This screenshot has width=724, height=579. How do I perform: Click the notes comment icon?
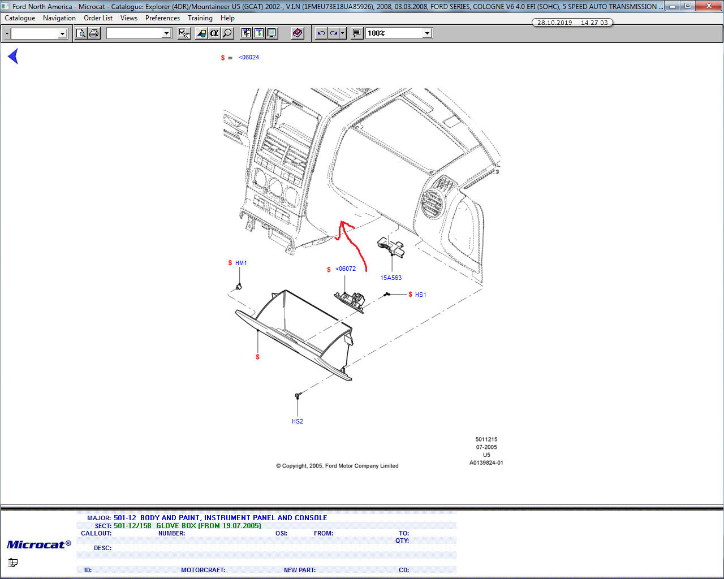(x=357, y=33)
